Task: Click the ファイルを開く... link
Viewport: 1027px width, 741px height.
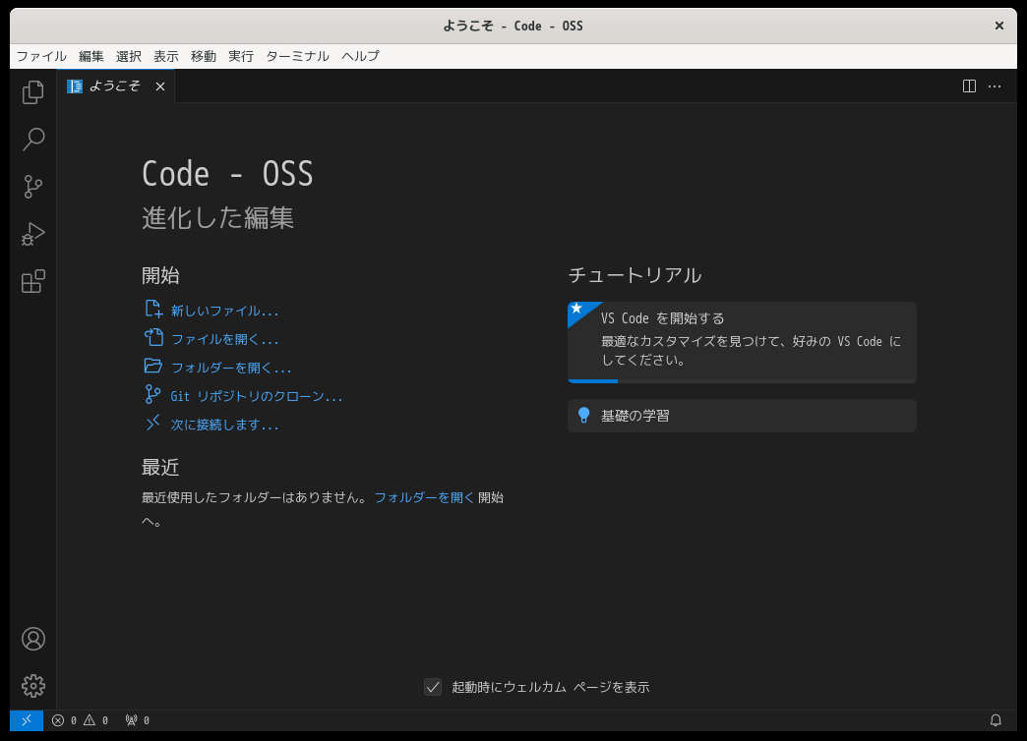Action: [224, 339]
